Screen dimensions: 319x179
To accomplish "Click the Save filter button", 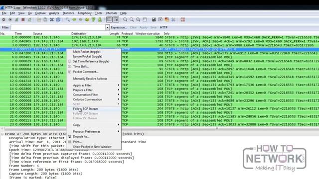I will point(154,27).
